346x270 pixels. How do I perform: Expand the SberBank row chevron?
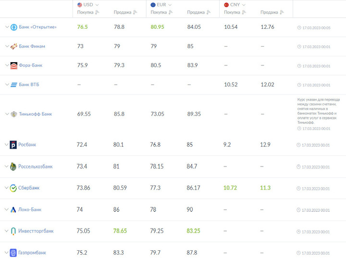[x=7, y=188]
